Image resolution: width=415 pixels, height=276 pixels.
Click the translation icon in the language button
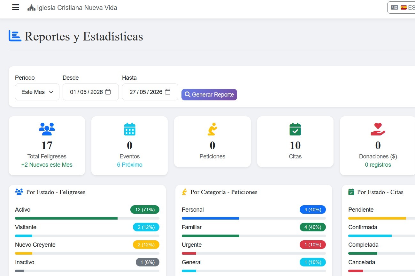(395, 7)
